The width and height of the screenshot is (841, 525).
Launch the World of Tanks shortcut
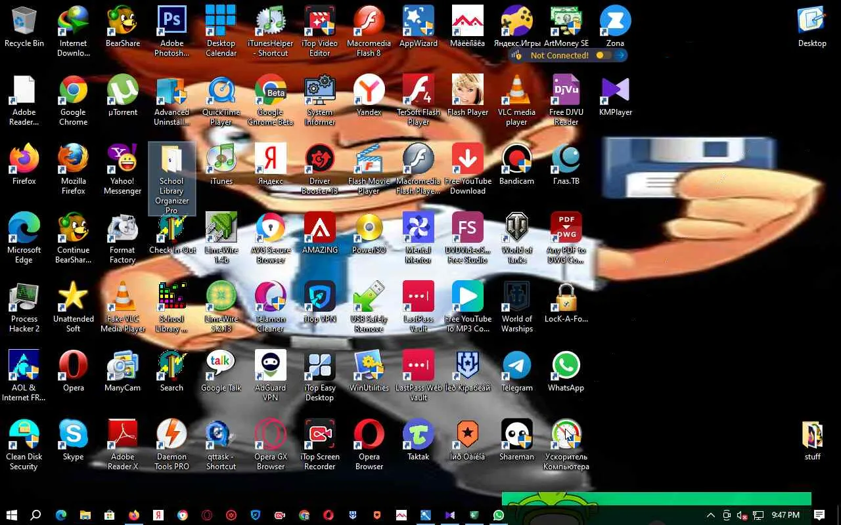(x=516, y=238)
